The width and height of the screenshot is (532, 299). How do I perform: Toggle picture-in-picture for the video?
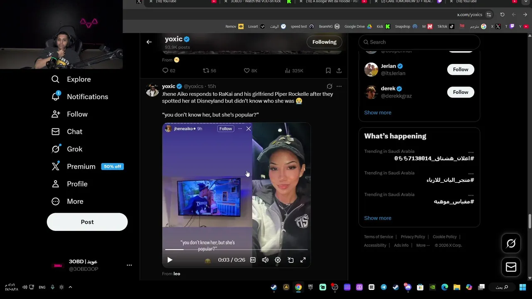(291, 260)
